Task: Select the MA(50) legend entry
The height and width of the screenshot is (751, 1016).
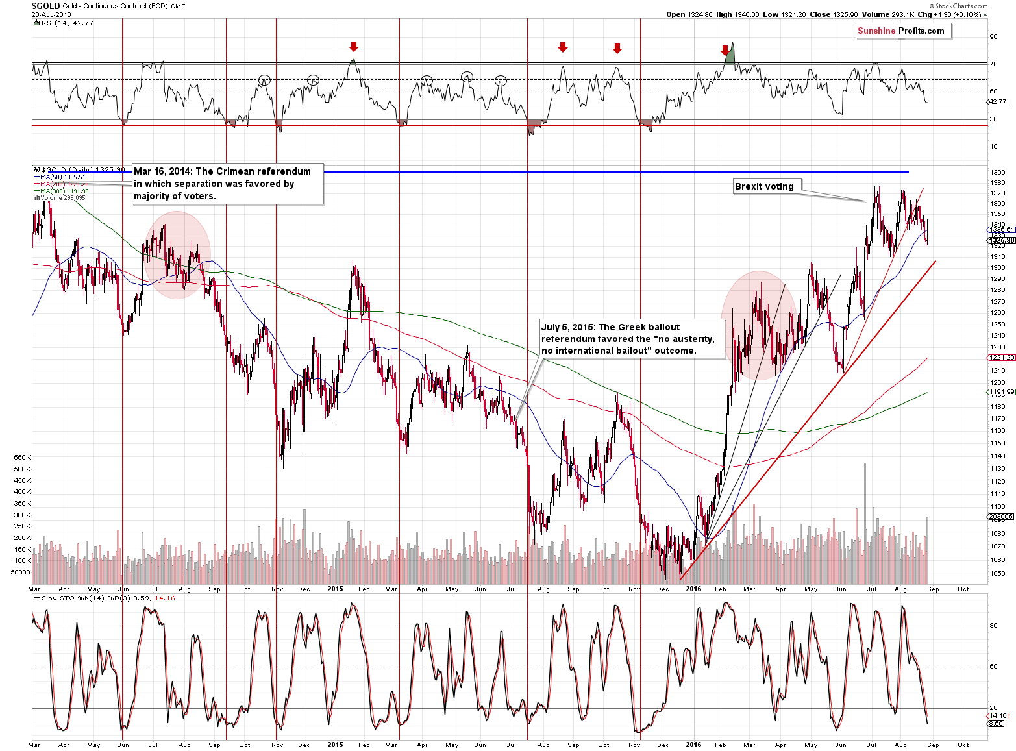Action: point(60,177)
